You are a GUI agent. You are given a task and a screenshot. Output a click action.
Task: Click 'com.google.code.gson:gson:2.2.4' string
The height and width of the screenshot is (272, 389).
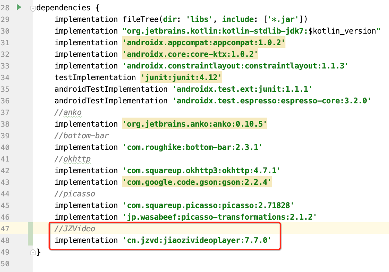[197, 182]
